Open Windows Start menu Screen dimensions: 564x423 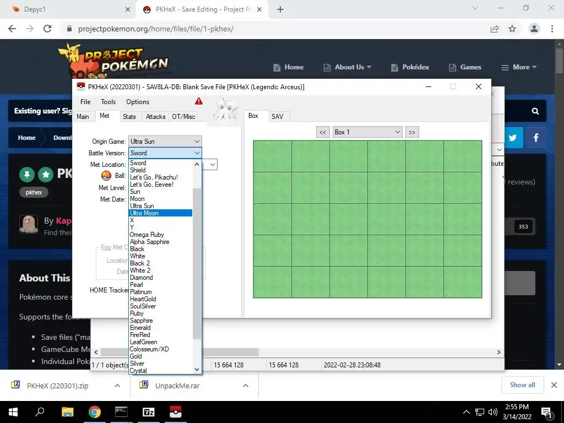coord(13,412)
